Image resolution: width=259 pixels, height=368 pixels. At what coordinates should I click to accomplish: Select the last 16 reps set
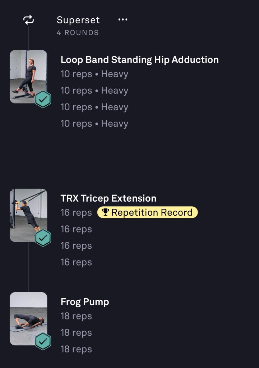click(x=76, y=262)
